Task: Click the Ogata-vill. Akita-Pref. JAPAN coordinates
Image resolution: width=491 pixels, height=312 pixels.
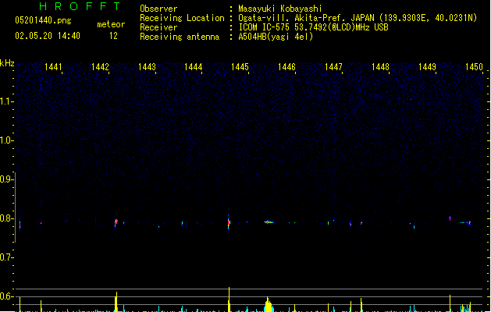Action: coord(358,18)
